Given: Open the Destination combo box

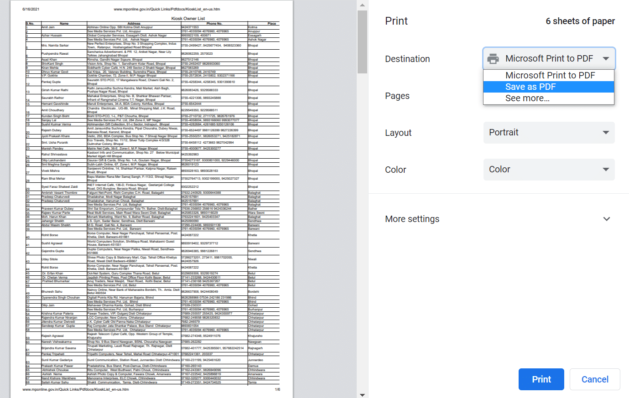Looking at the screenshot, I should (x=549, y=58).
